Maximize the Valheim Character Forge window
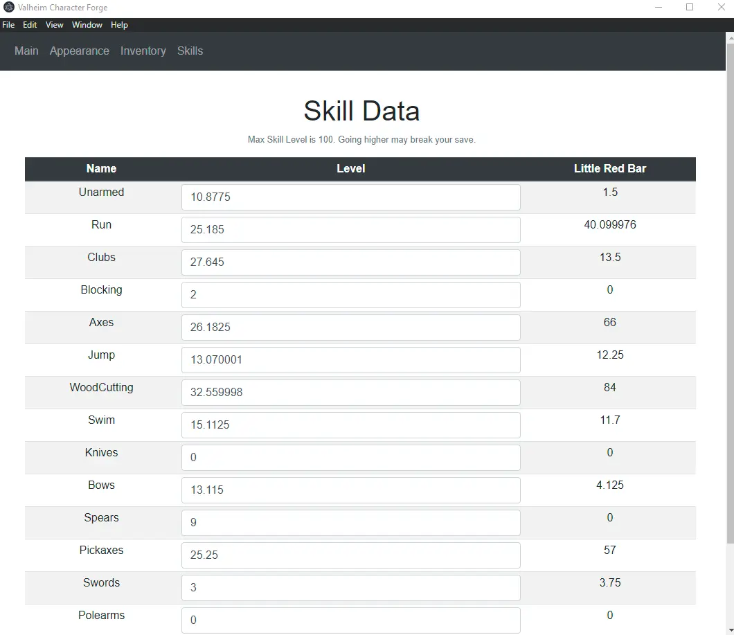This screenshot has height=635, width=734. [x=690, y=7]
